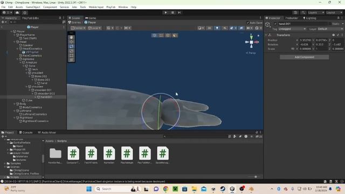The image size is (345, 194).
Task: Toggle 2D view in the scene toolbar
Action: pos(209,28)
